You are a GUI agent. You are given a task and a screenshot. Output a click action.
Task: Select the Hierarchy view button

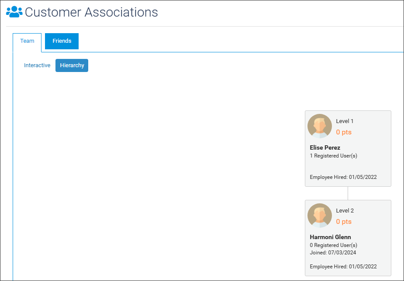[x=72, y=65]
